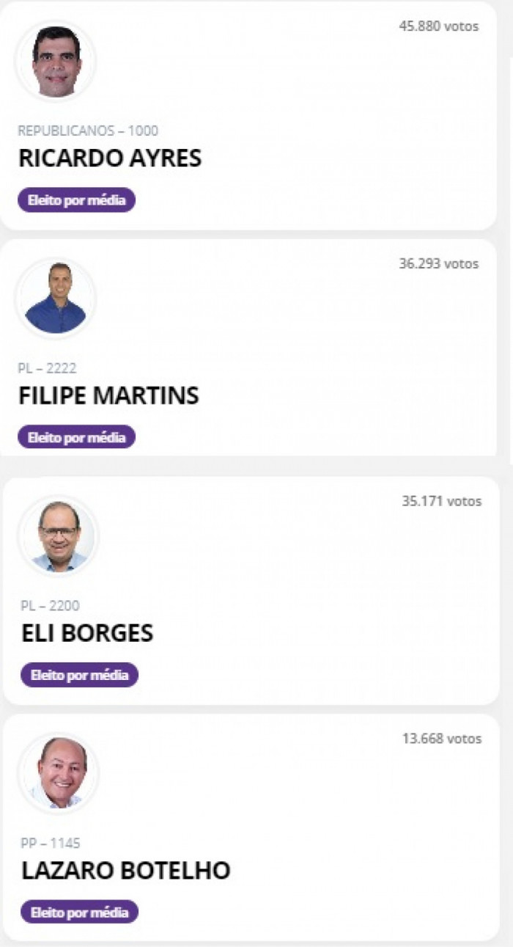
Task: Open ELI BORGES candidate name
Action: click(x=87, y=633)
